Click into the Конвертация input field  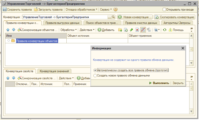click(x=65, y=17)
